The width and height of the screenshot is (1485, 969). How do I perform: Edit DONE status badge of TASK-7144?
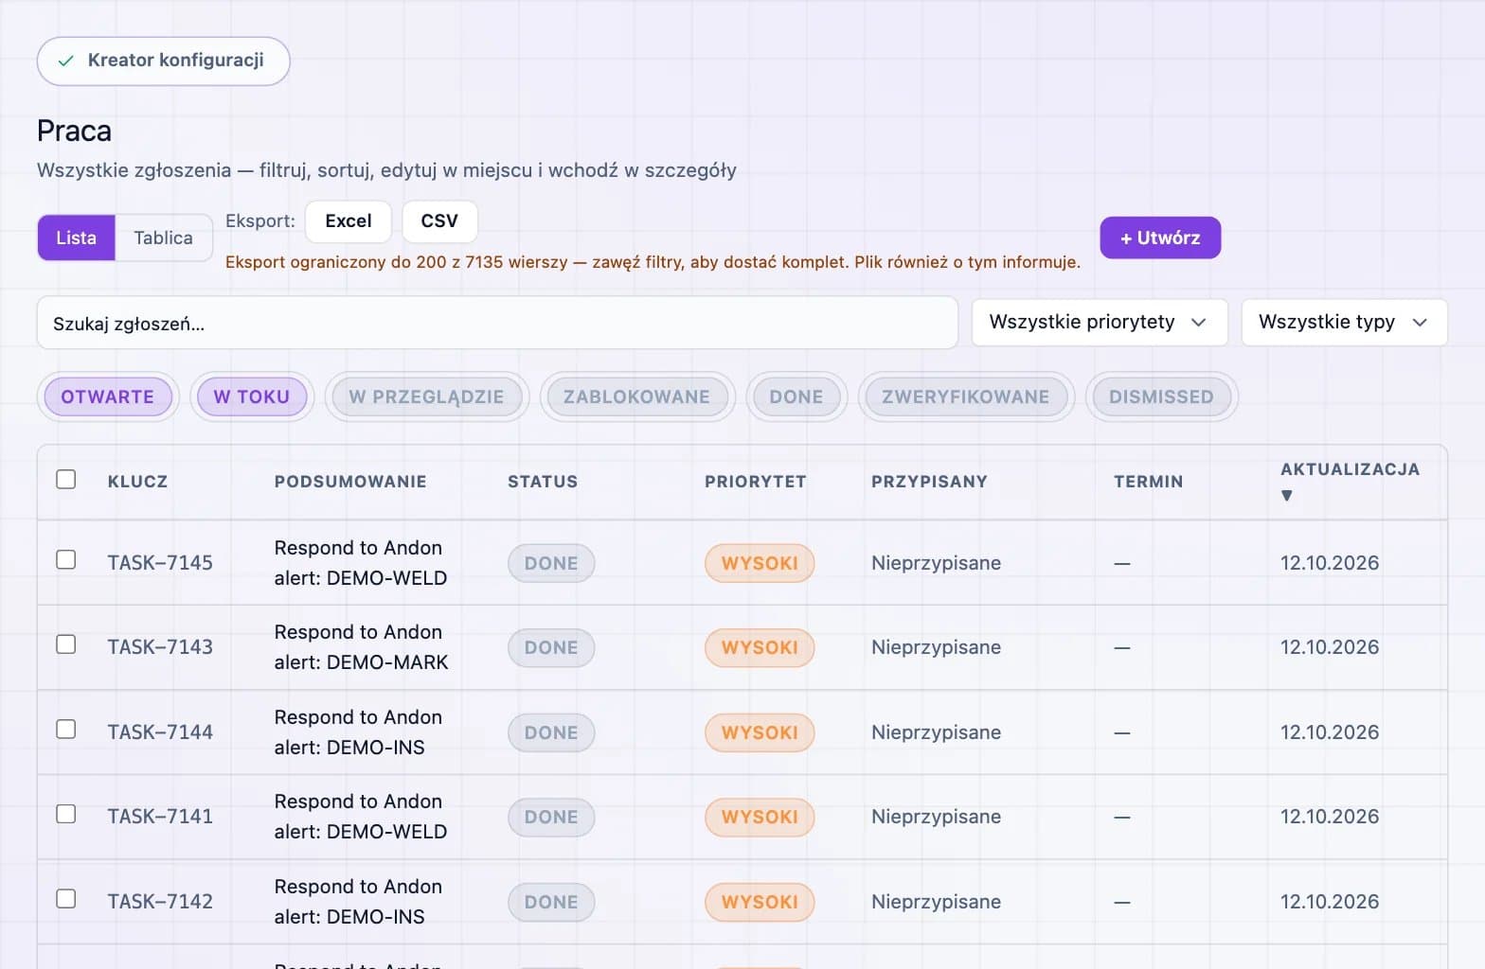pos(551,732)
